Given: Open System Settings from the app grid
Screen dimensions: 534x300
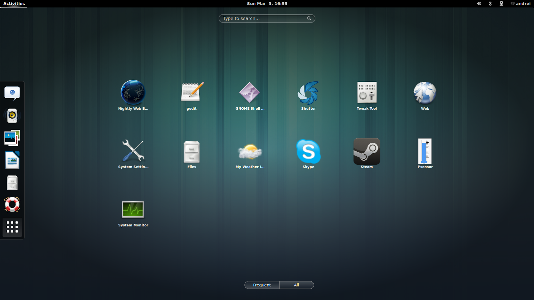Looking at the screenshot, I should point(133,151).
